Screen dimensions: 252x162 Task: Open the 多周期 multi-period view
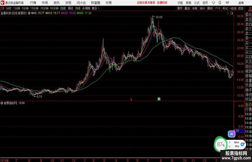coord(86,8)
